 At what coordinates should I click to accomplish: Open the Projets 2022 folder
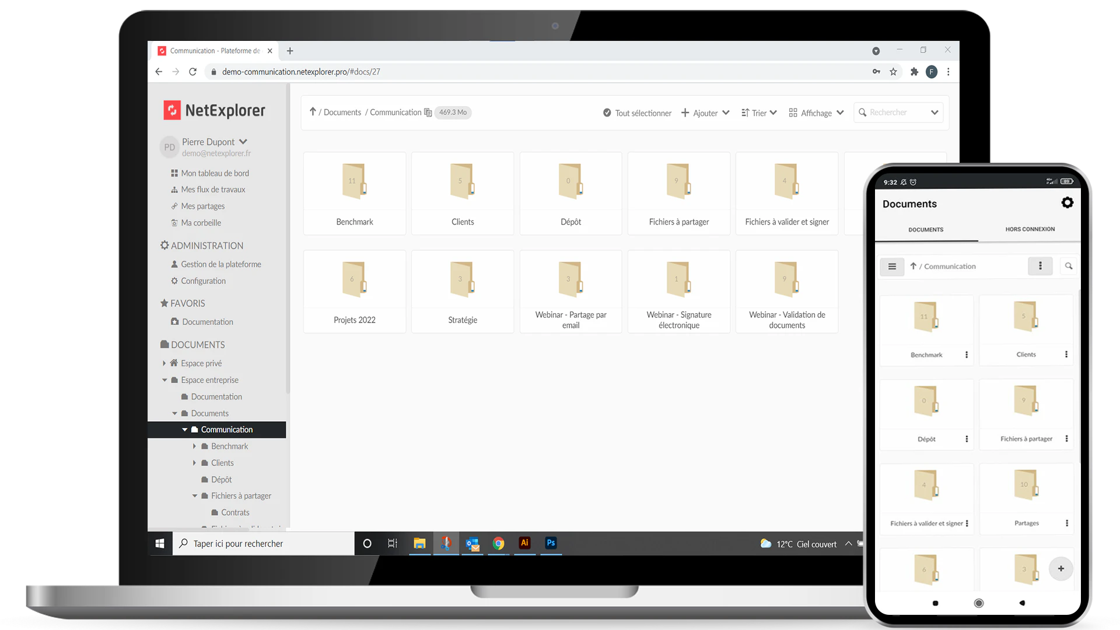(x=354, y=291)
